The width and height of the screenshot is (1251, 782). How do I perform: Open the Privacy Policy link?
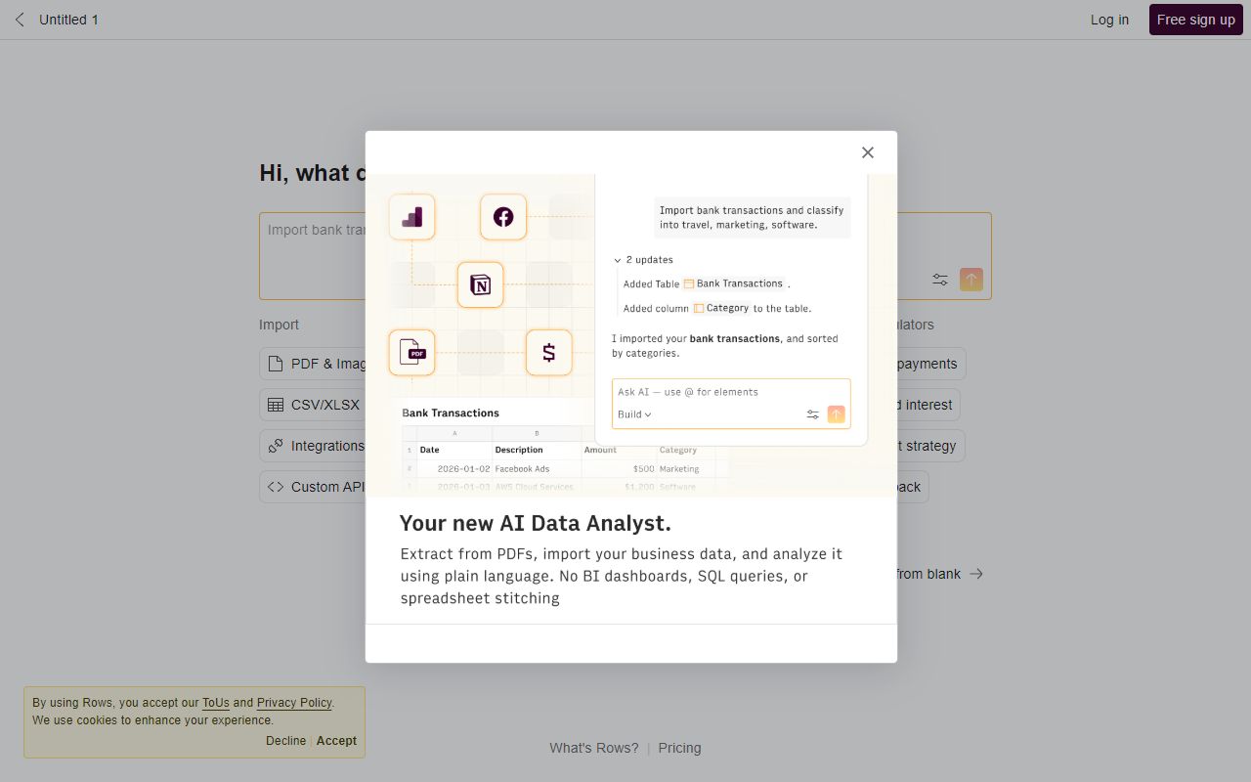point(294,702)
